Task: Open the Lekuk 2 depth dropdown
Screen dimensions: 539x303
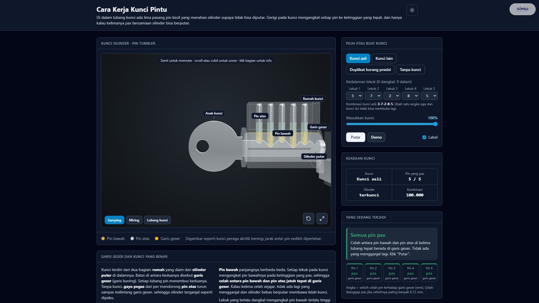Action: 373,96
